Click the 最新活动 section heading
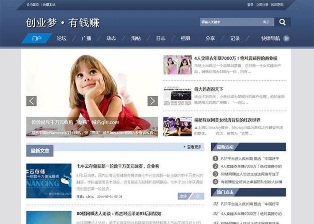 225,147
